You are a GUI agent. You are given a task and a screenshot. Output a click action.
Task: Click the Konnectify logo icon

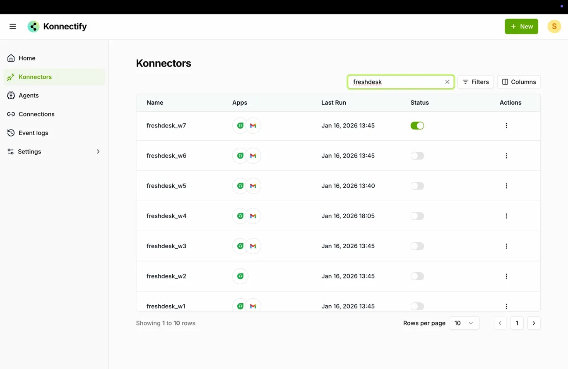pos(34,26)
